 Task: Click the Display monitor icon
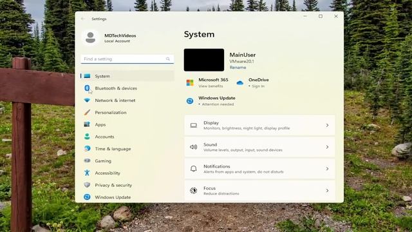click(x=194, y=126)
